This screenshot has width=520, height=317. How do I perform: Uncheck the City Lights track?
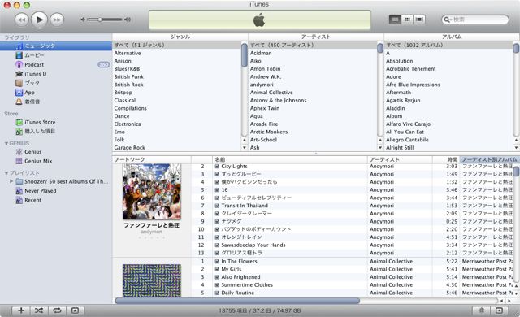click(x=217, y=166)
